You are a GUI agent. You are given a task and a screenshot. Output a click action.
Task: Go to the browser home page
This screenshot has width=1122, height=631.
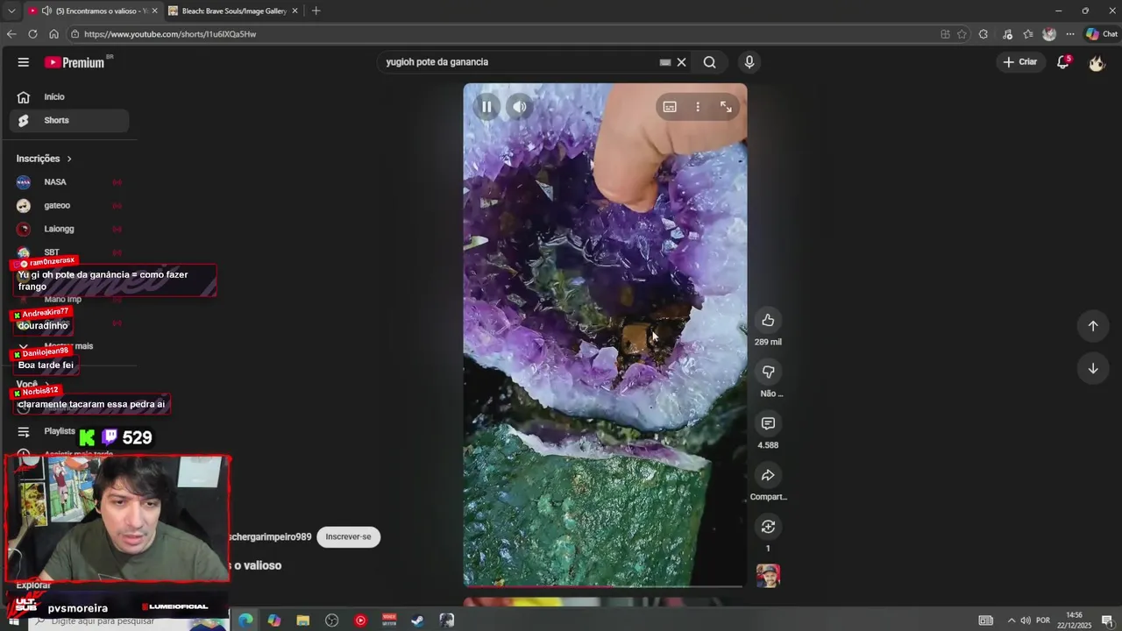click(53, 34)
